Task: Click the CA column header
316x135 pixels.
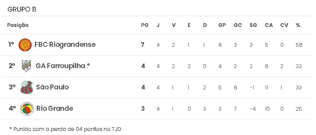Action: 269,25
